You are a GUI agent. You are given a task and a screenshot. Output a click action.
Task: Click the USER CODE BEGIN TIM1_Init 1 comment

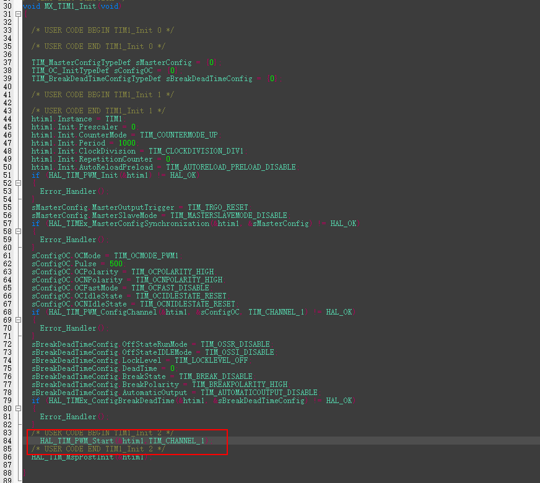(x=103, y=95)
